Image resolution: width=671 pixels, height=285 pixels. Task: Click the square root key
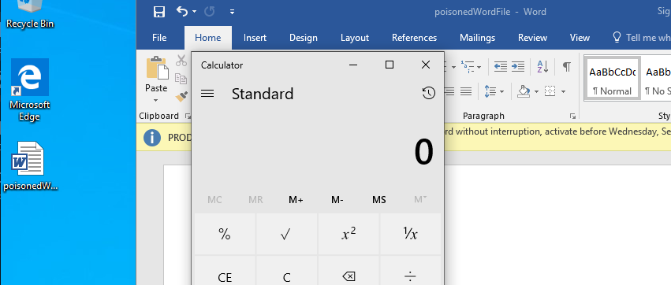click(x=286, y=234)
